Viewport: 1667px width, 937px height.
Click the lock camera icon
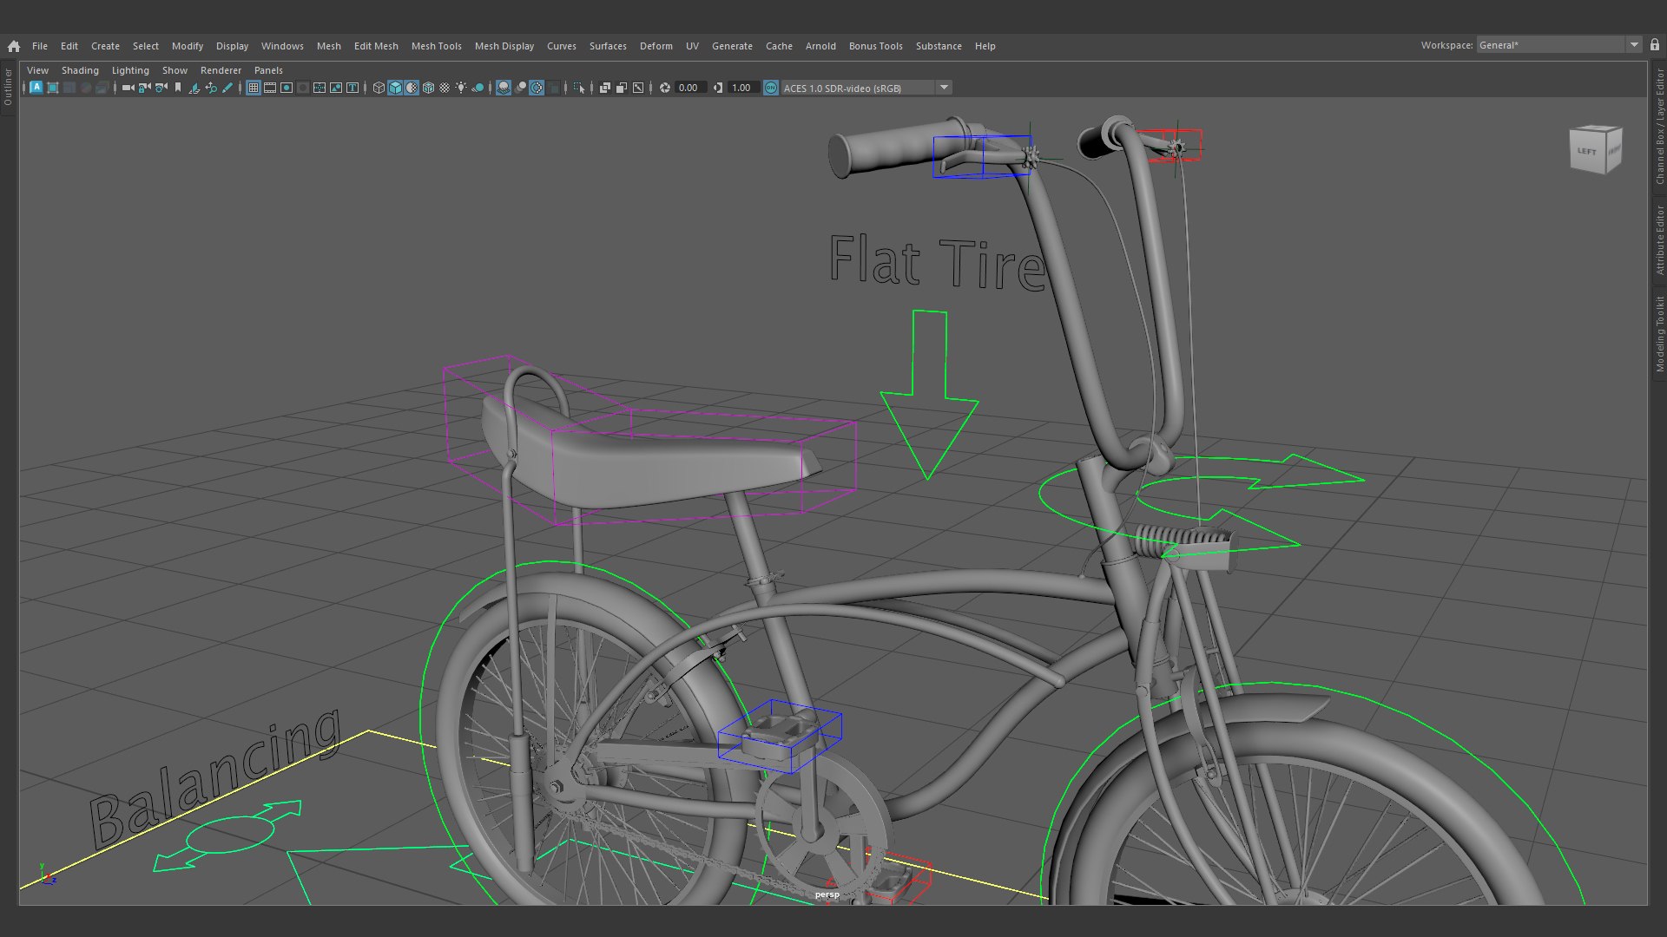145,88
